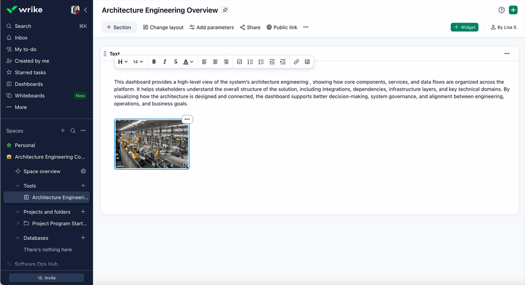Collapse Projects and folders section
The height and width of the screenshot is (285, 525).
(17, 212)
